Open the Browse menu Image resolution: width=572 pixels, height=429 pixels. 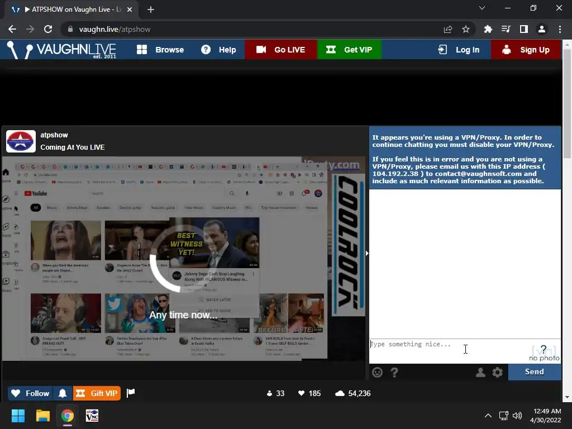[160, 50]
